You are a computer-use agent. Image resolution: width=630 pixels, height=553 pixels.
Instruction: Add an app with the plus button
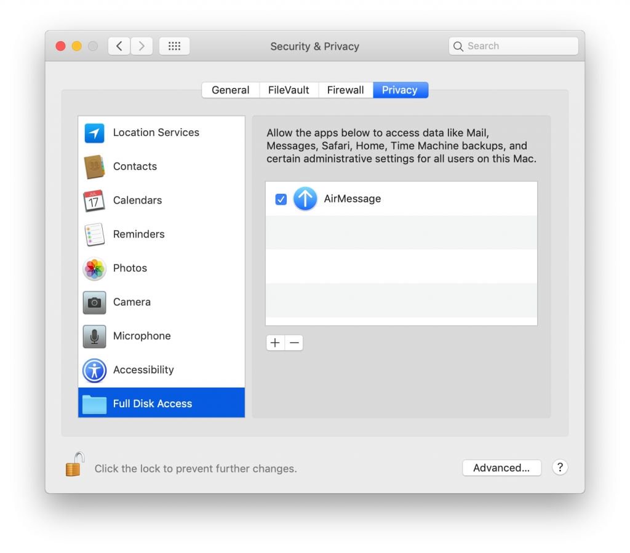[275, 343]
